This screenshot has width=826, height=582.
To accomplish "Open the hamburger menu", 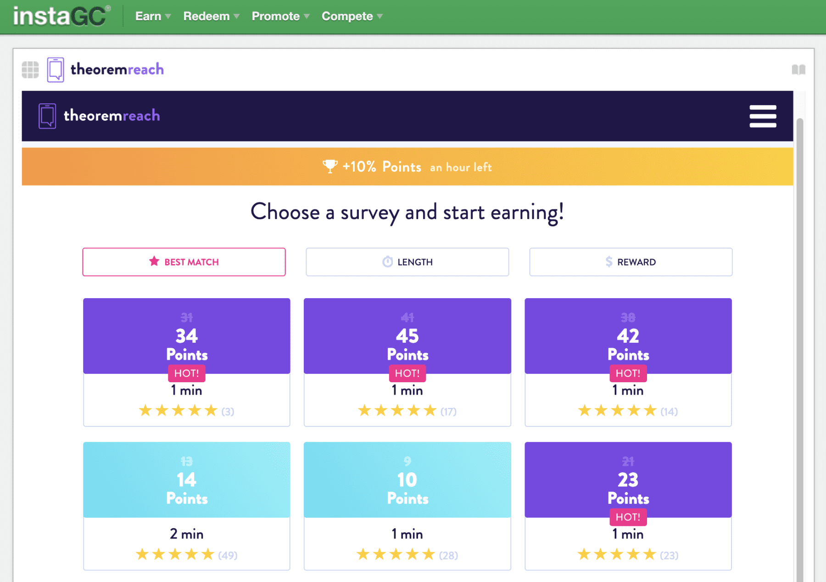I will 763,116.
